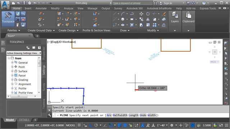Image resolution: width=230 pixels, height=129 pixels.
Task: Toggle lineweight display in status bar
Action: (x=119, y=125)
